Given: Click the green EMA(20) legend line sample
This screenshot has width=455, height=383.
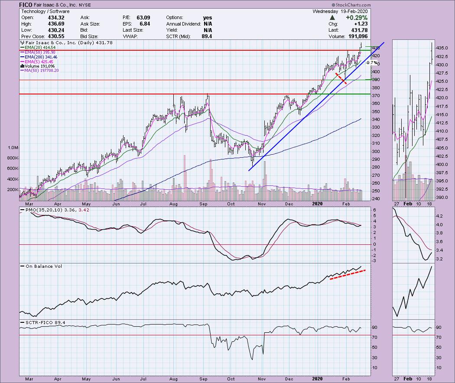Looking at the screenshot, I should coord(23,48).
